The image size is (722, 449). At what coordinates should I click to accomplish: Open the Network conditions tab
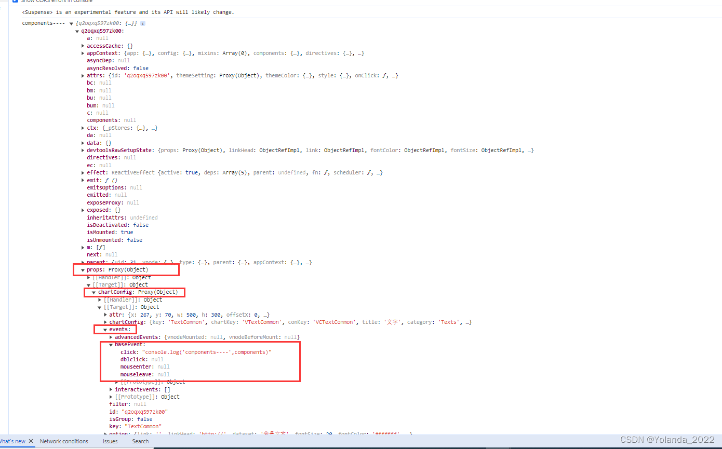tap(64, 441)
